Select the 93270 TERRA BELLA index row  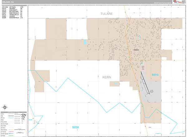click(12, 15)
